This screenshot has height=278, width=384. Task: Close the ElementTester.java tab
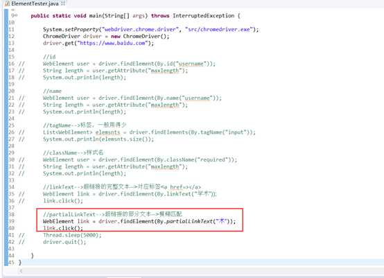pyautogui.click(x=63, y=3)
